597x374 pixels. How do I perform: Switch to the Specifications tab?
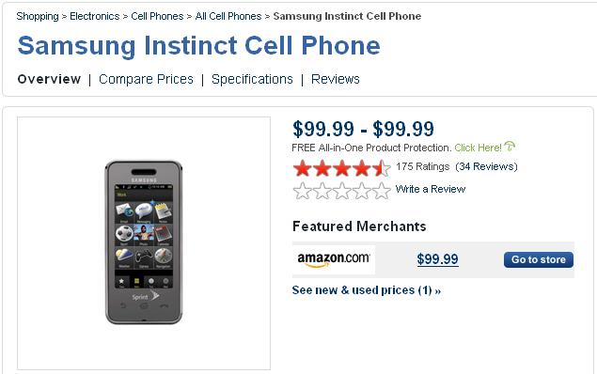pos(252,79)
